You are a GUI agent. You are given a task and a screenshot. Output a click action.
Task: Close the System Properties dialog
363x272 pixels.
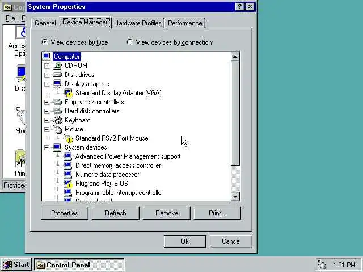point(250,7)
